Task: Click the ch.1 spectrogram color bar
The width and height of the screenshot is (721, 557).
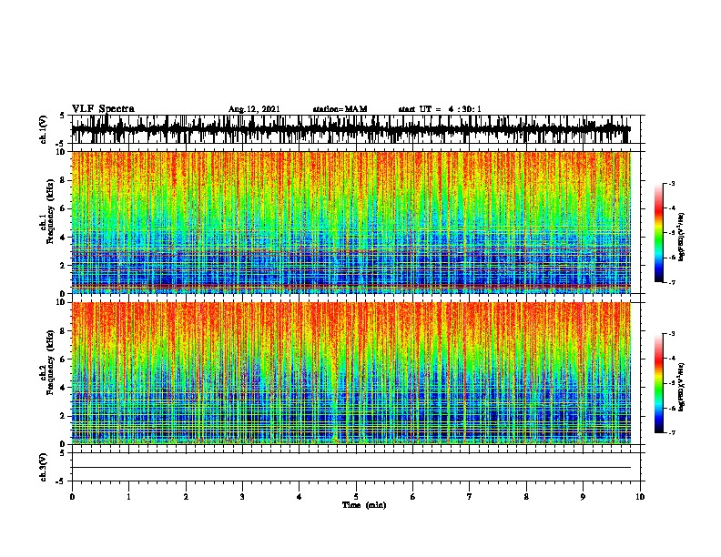Action: pyautogui.click(x=658, y=233)
